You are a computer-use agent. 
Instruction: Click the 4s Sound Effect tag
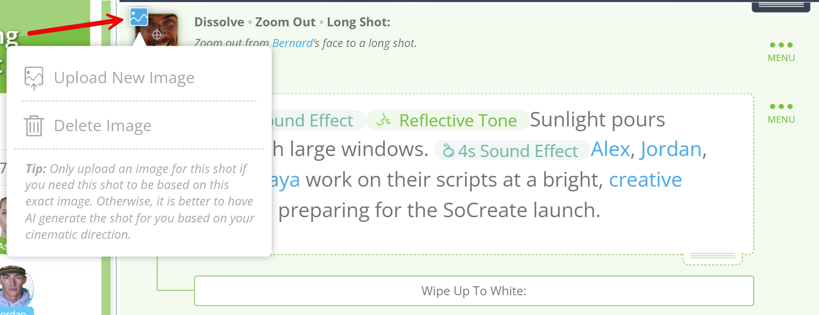click(x=512, y=150)
